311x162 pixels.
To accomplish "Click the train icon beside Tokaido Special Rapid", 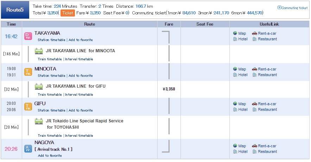I will 39,121.
